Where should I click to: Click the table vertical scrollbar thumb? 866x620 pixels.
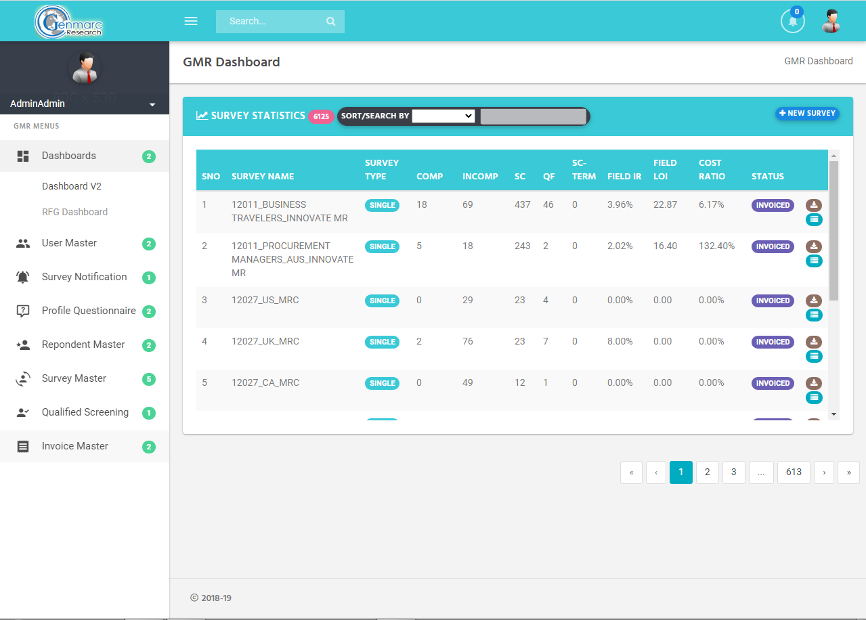833,230
